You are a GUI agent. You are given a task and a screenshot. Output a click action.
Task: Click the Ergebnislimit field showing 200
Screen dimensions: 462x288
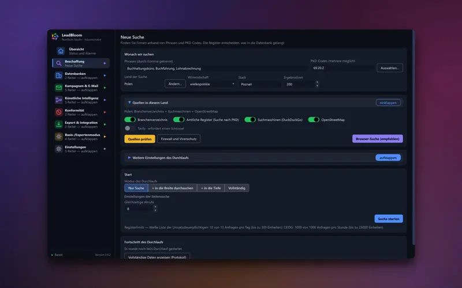tap(299, 84)
